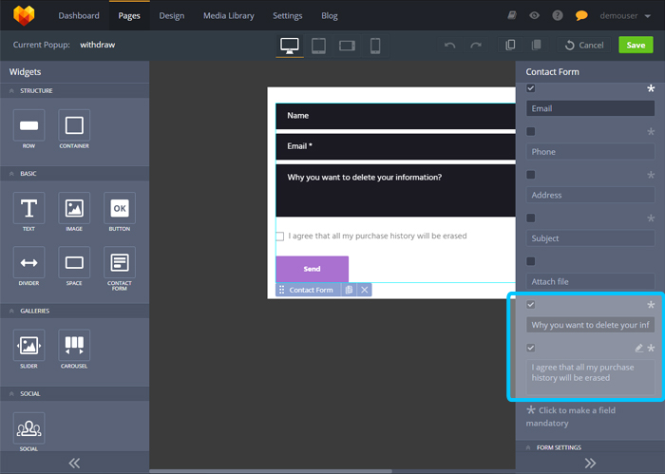Enable the Subject field checkbox
This screenshot has height=474, width=665.
point(530,218)
